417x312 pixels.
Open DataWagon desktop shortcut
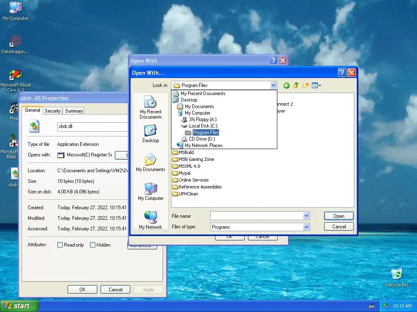(15, 45)
